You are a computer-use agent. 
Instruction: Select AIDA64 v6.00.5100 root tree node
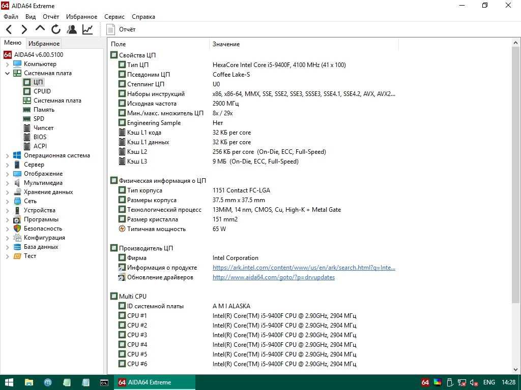coord(39,55)
